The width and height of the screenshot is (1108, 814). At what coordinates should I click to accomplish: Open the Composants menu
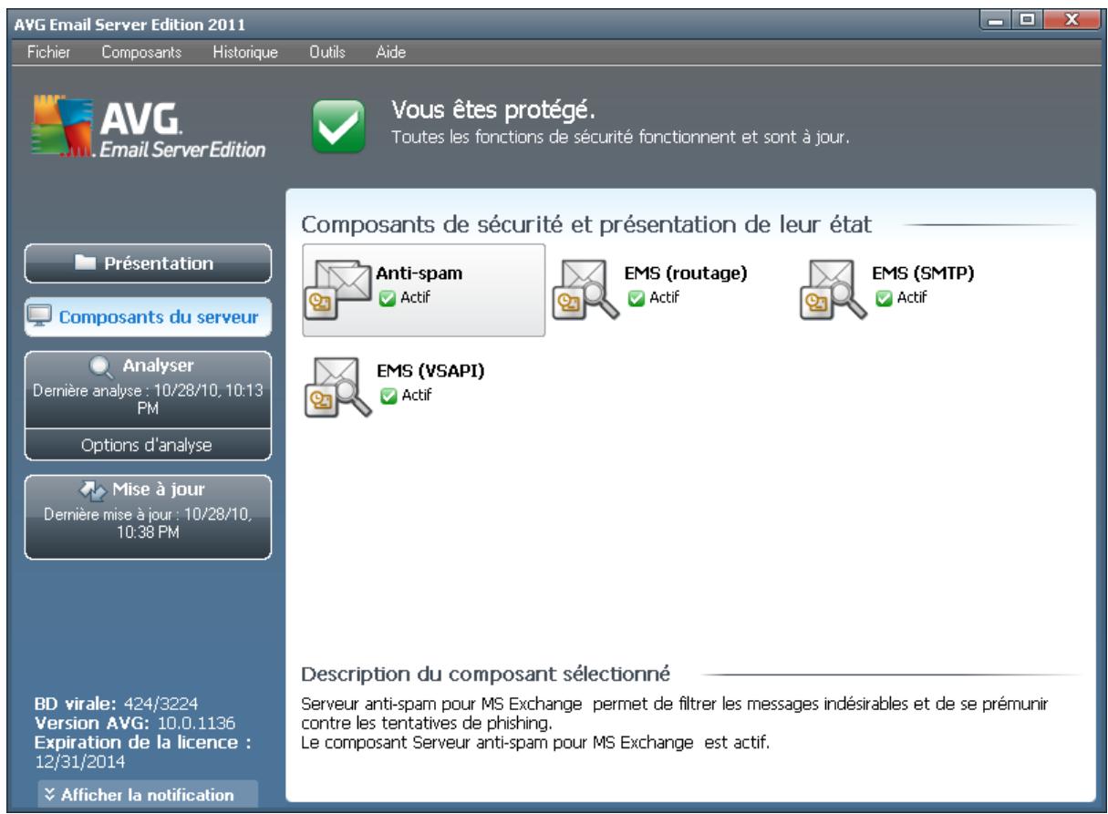[x=141, y=52]
